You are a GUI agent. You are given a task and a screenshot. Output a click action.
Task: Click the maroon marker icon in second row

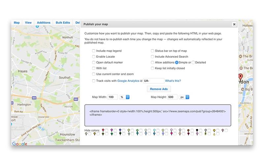point(188,134)
